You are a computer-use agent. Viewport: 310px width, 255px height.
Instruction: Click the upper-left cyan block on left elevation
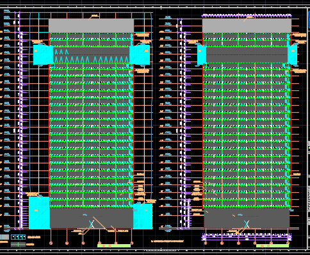[x=44, y=54]
